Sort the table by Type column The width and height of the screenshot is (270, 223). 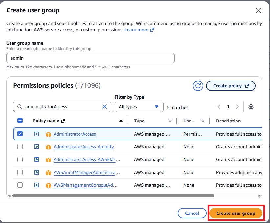tap(170, 121)
